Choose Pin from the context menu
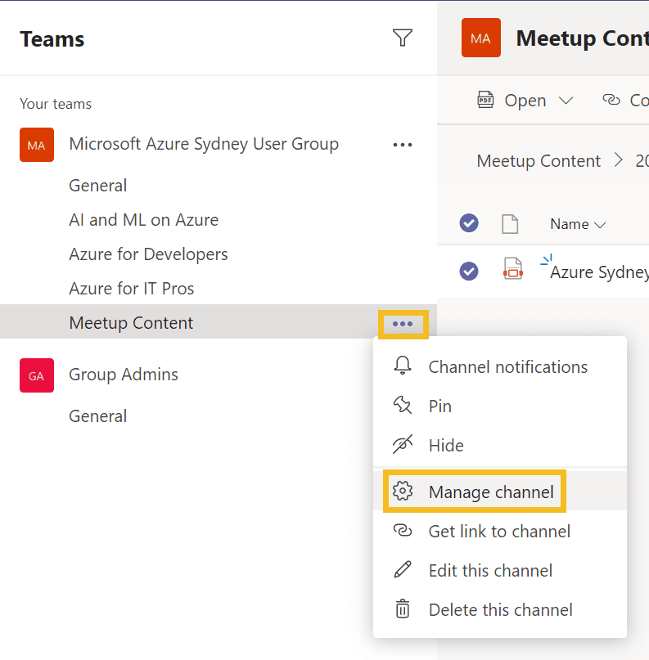This screenshot has width=649, height=660. (x=500, y=406)
